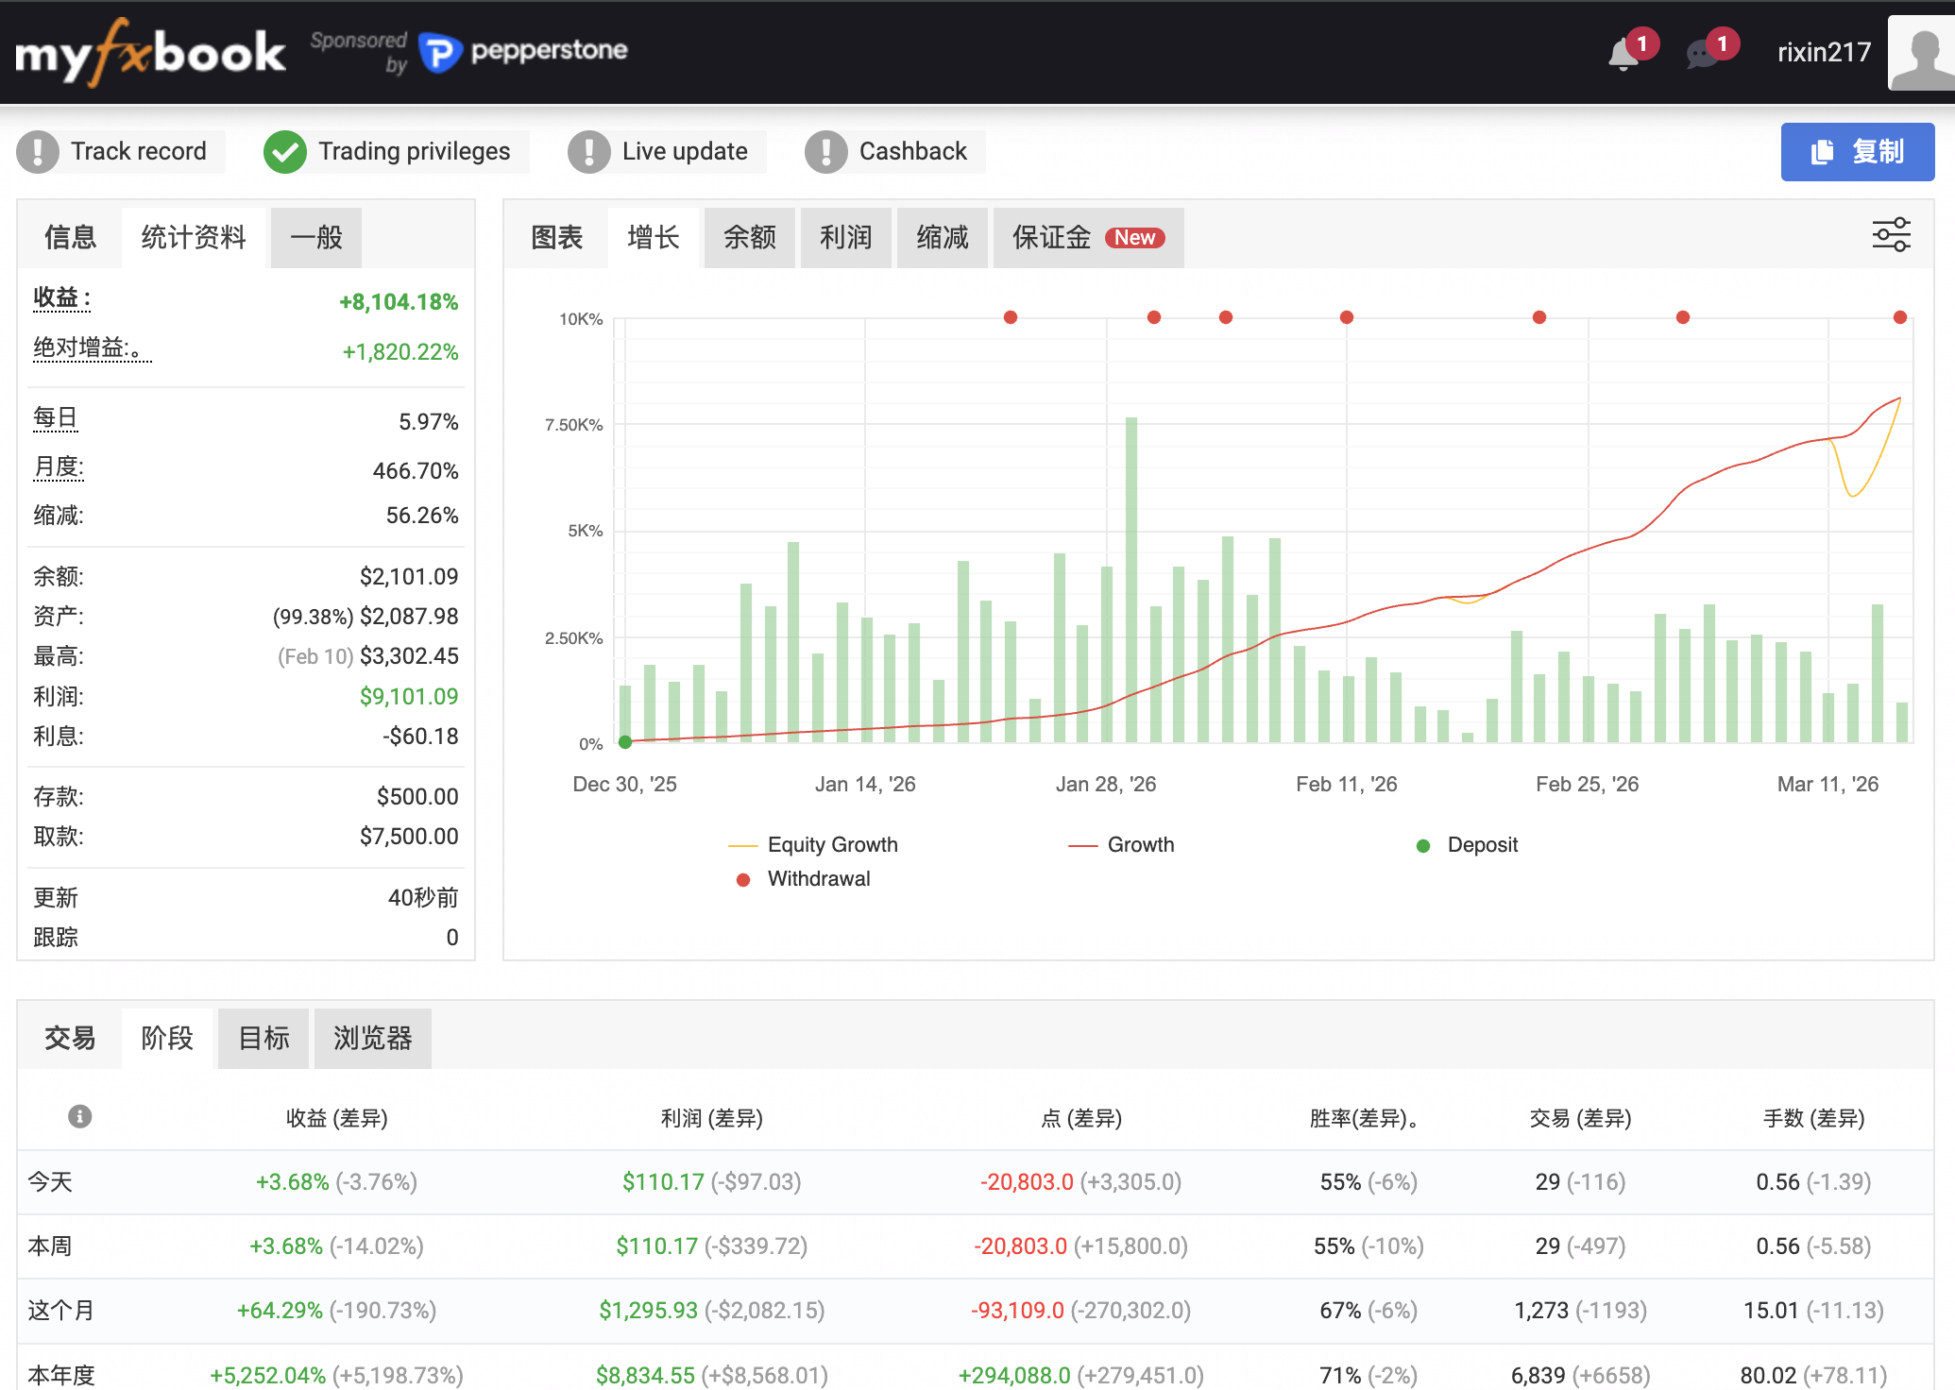Click the Live update warning icon
The height and width of the screenshot is (1390, 1955).
tap(588, 151)
